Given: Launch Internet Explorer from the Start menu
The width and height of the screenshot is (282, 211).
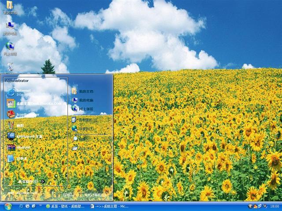Looking at the screenshot, I should tap(19, 92).
